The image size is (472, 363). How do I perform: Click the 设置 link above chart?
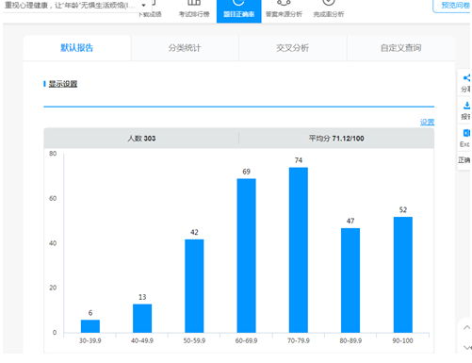click(427, 122)
